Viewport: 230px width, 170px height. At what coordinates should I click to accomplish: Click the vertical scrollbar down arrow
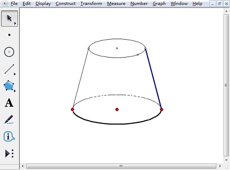pyautogui.click(x=226, y=160)
